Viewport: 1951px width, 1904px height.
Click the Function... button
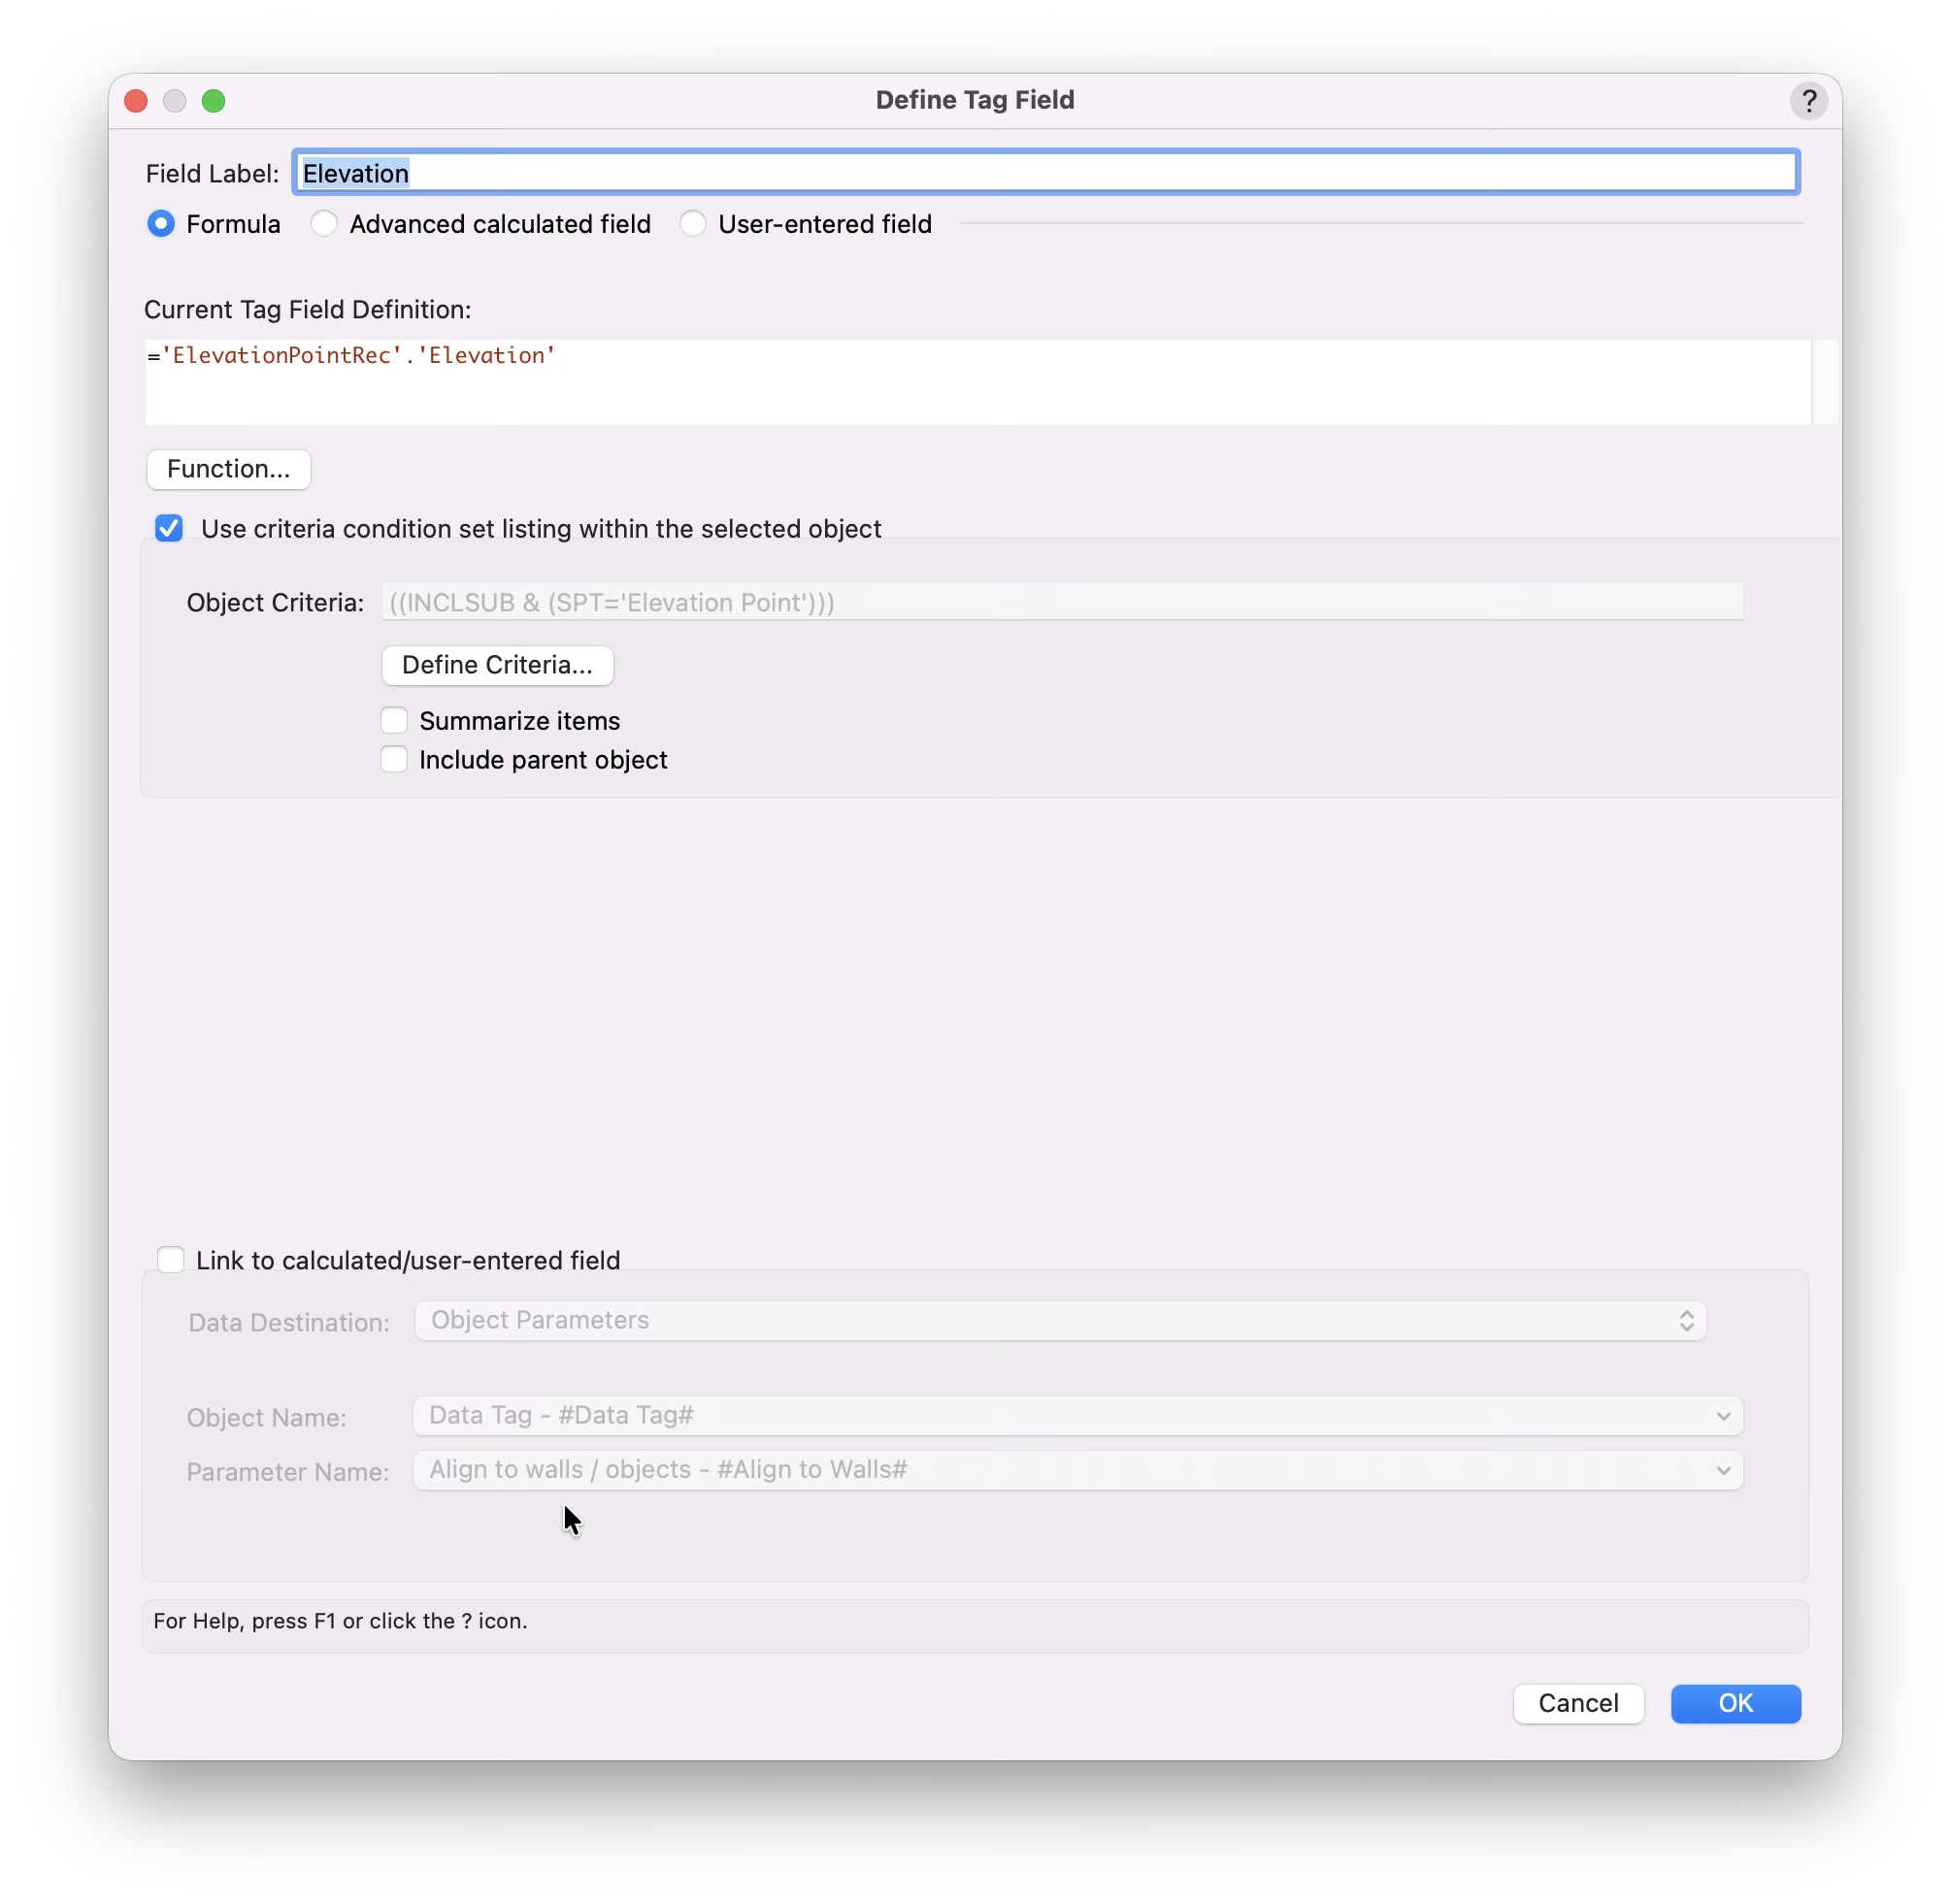229,469
